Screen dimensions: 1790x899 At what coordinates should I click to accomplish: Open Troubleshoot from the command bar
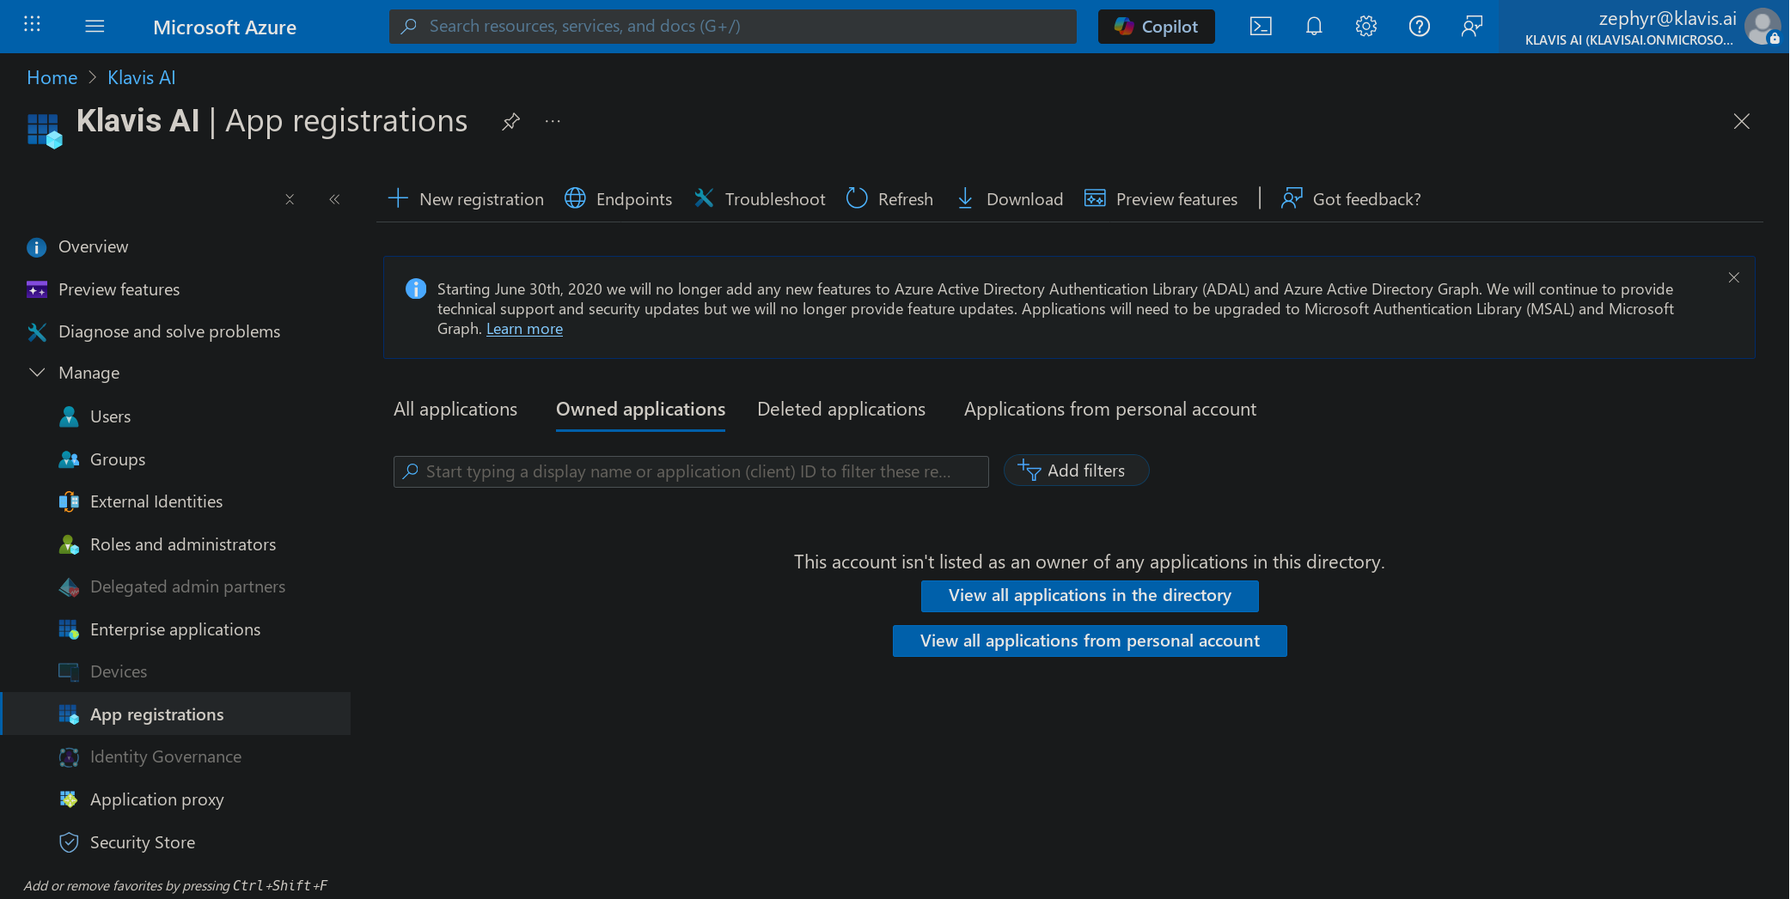759,198
